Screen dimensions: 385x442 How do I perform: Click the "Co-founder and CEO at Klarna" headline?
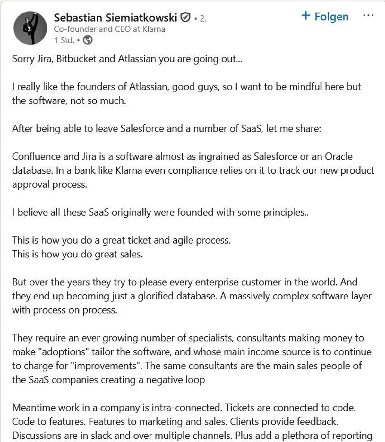tap(109, 29)
